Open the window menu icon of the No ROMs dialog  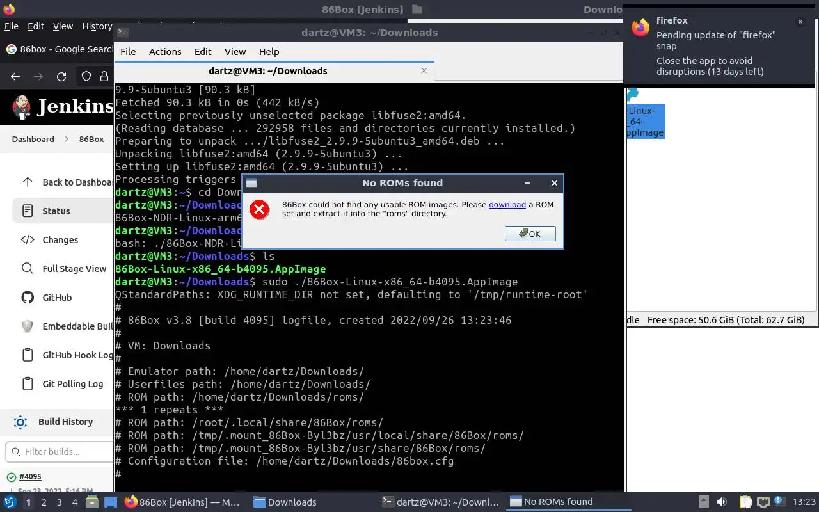tap(251, 183)
